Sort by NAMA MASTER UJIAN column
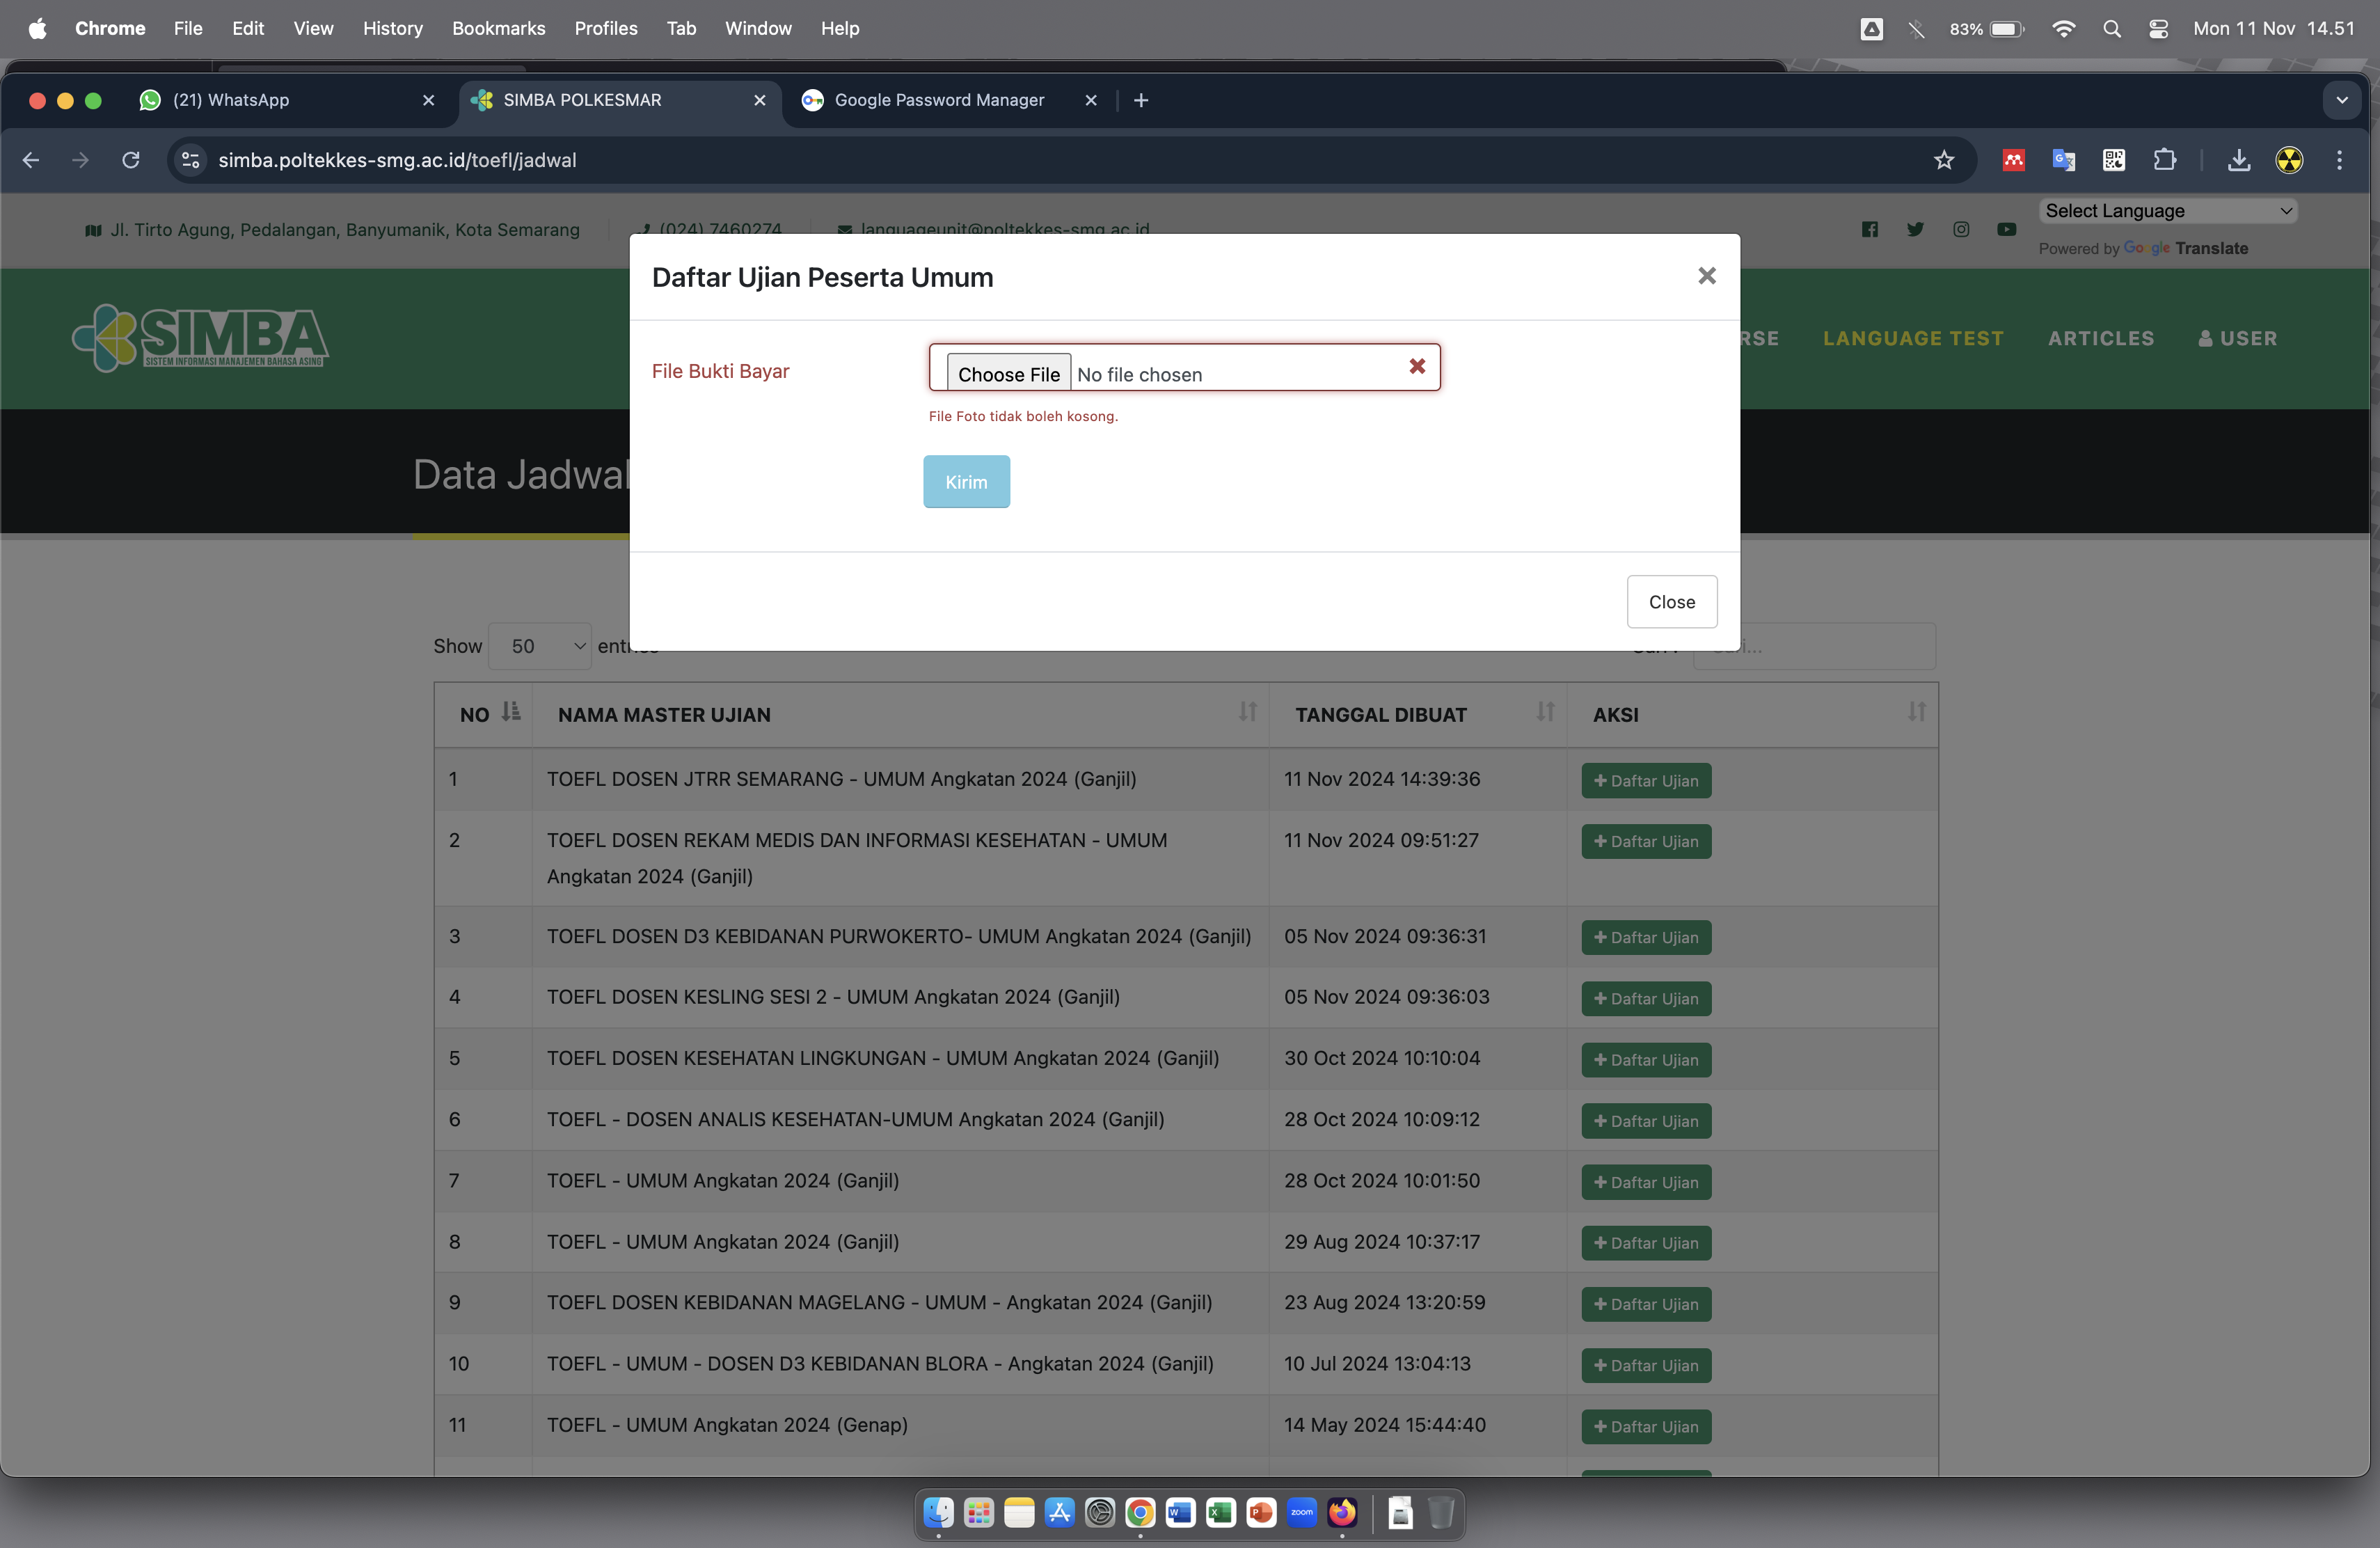This screenshot has width=2380, height=1548. 900,714
